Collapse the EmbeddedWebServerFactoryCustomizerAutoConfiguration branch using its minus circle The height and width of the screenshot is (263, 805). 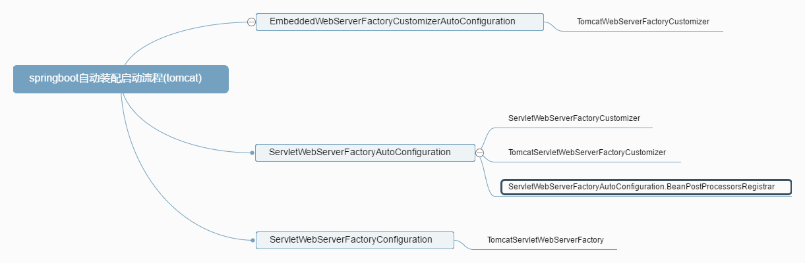pyautogui.click(x=251, y=22)
